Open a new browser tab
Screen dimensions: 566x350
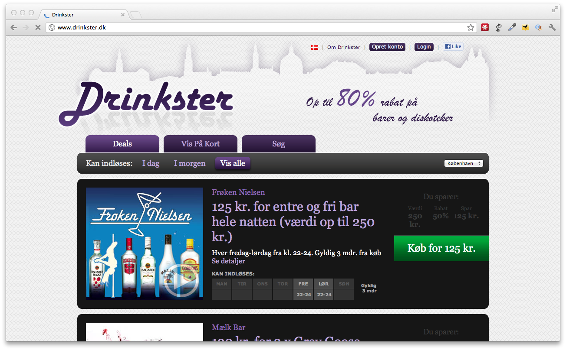pyautogui.click(x=136, y=15)
